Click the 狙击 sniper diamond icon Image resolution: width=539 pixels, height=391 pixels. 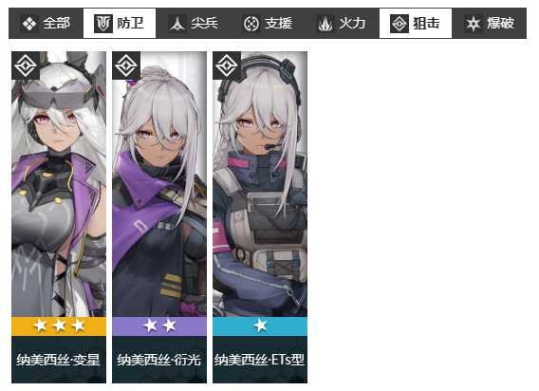[400, 24]
